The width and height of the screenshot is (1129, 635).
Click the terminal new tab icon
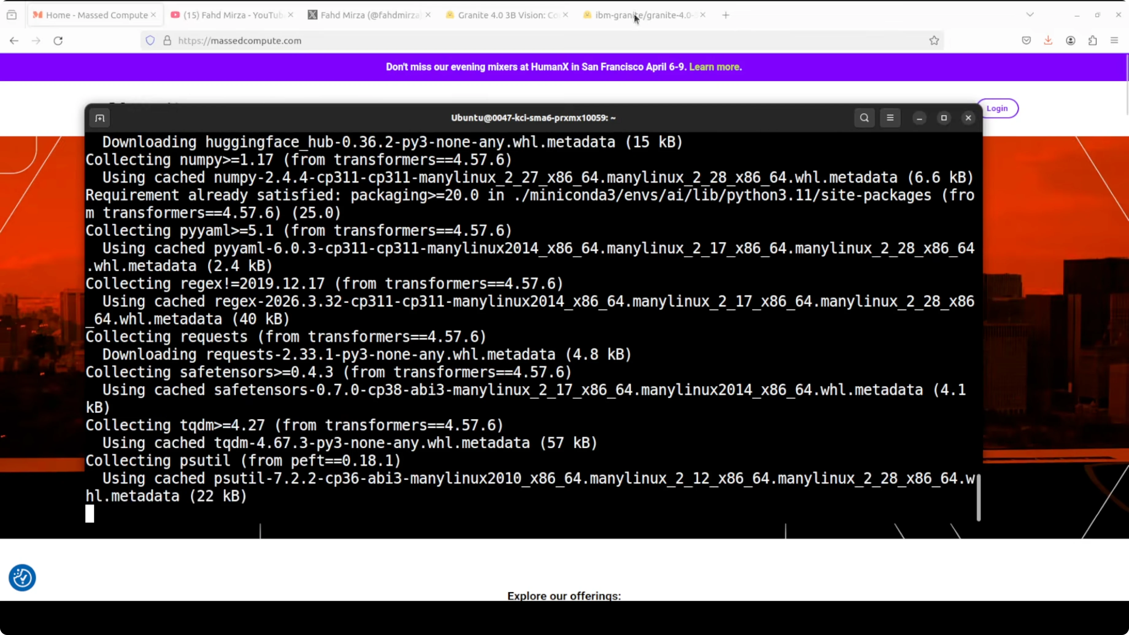pos(100,118)
